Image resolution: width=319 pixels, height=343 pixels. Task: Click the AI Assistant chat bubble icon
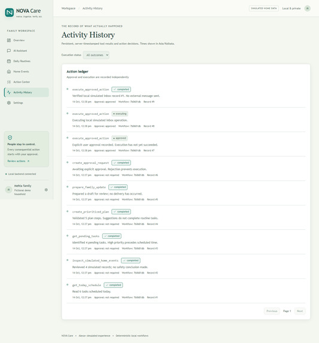tap(9, 51)
